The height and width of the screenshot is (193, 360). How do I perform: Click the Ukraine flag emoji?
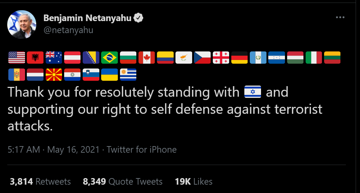(109, 75)
